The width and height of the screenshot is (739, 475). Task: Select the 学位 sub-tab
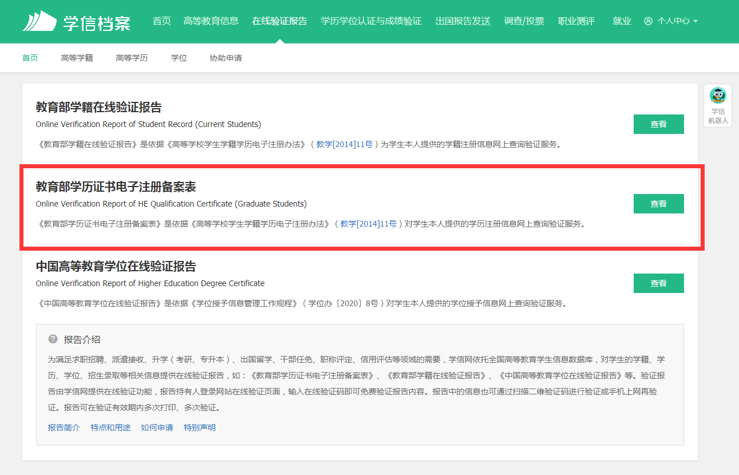pyautogui.click(x=179, y=58)
